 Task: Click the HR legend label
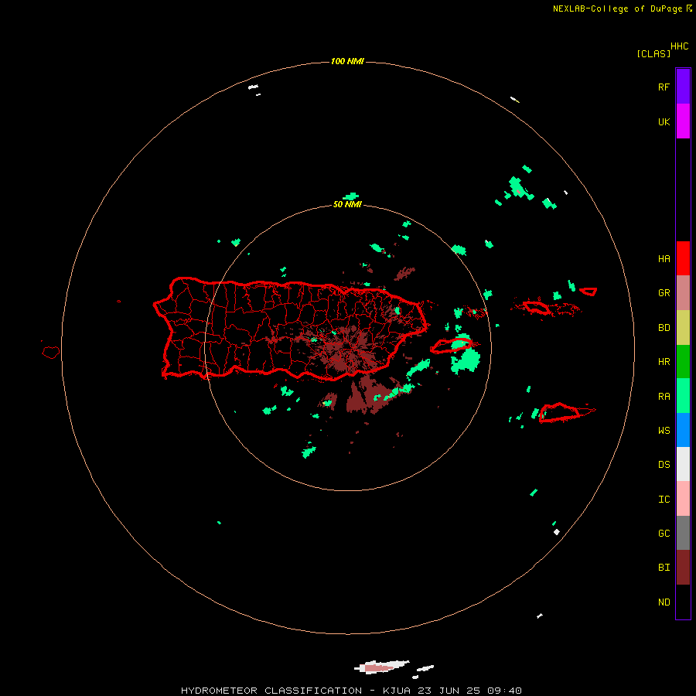(664, 362)
